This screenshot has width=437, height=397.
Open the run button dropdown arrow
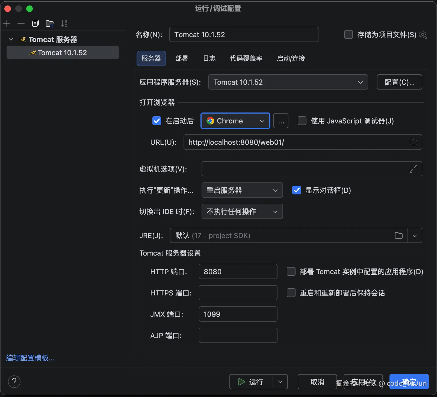280,381
